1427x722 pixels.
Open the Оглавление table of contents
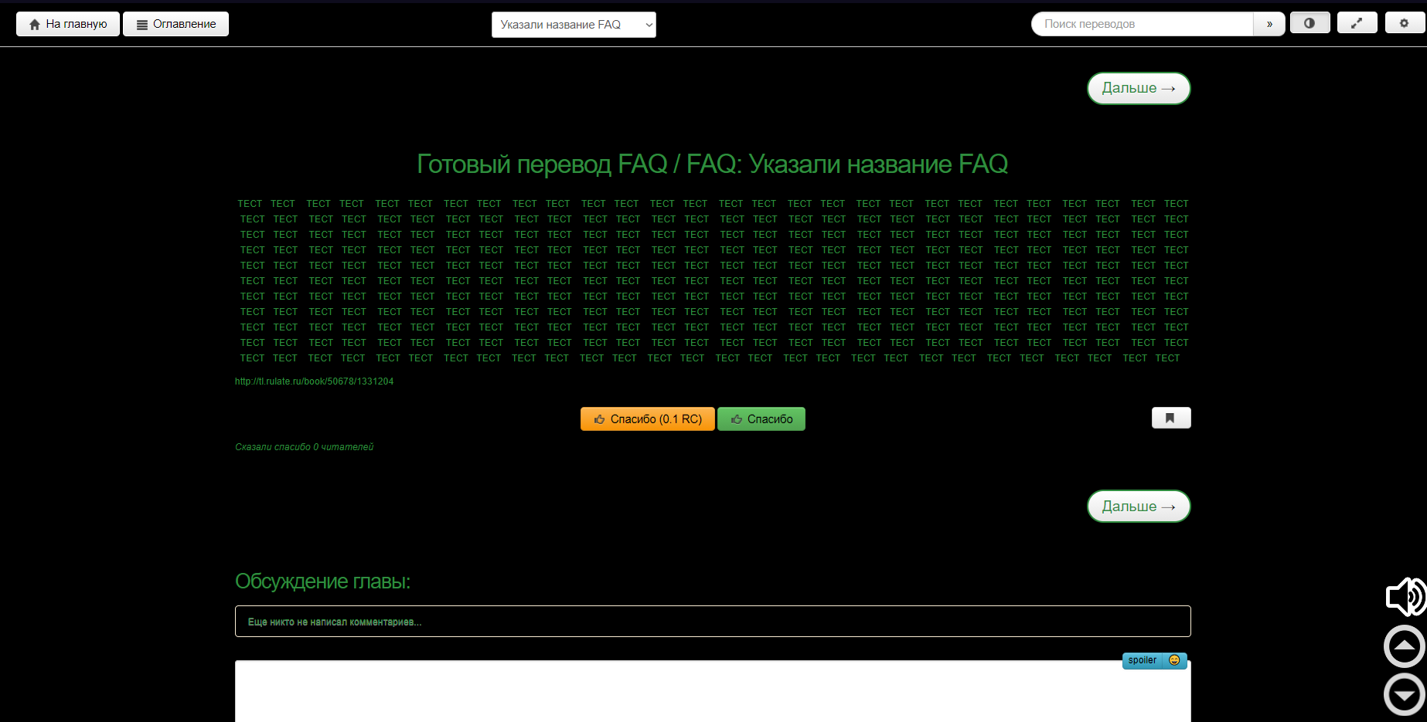click(x=175, y=24)
